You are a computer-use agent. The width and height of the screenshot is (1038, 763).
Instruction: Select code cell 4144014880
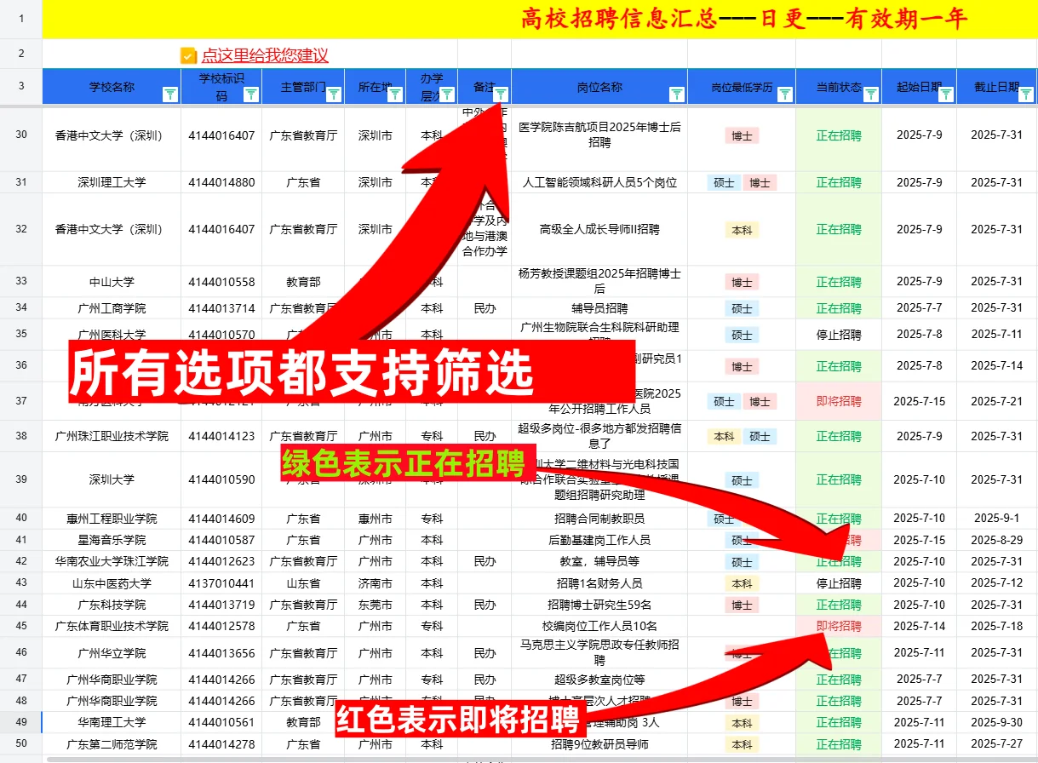221,182
